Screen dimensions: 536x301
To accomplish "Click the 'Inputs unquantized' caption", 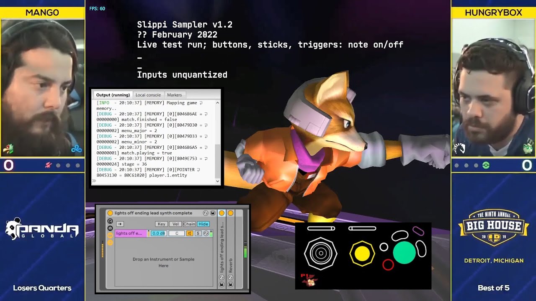I will pyautogui.click(x=182, y=75).
